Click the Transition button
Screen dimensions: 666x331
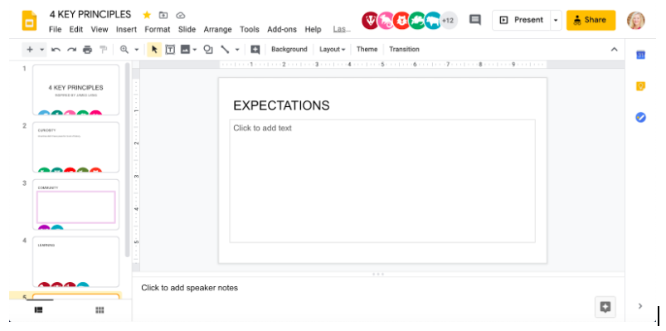[x=405, y=49]
